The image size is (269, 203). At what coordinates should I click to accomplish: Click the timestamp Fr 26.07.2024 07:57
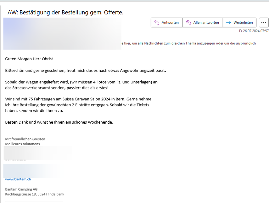click(254, 31)
